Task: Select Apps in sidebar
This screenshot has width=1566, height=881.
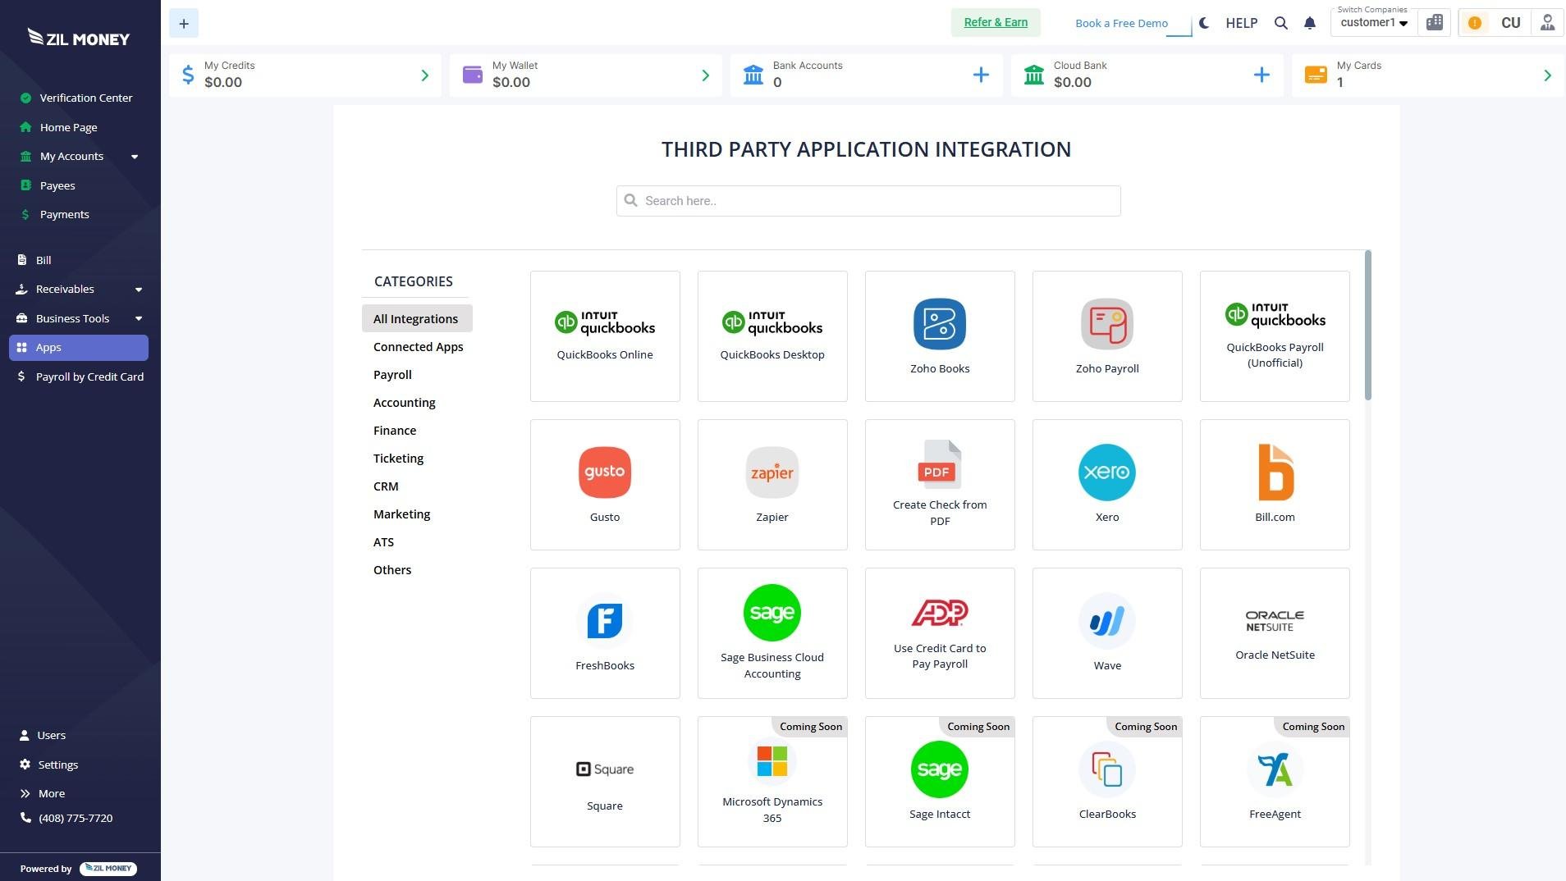Action: (x=79, y=348)
